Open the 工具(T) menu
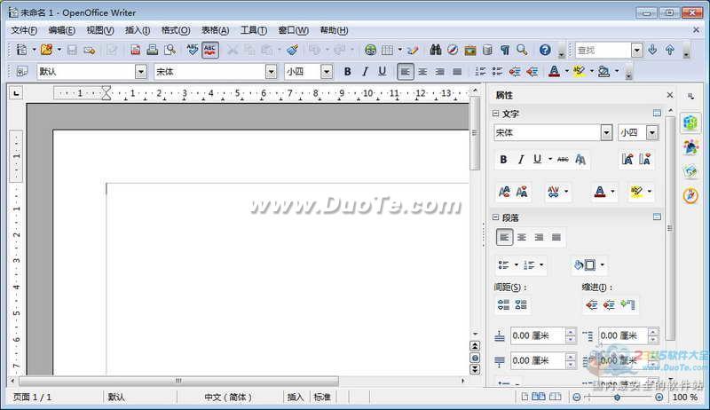Viewport: 710px width, 410px height. click(x=254, y=30)
